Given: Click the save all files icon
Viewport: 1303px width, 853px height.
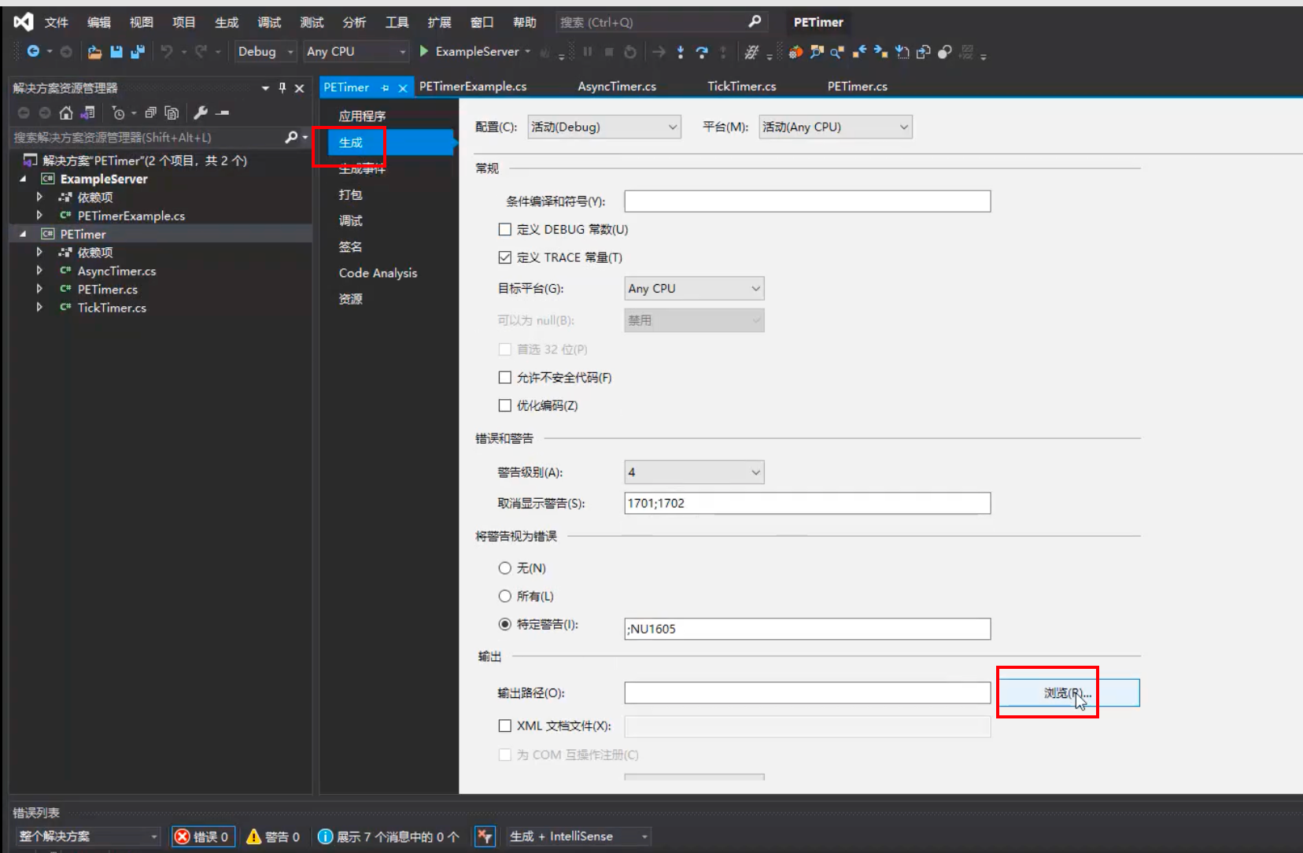Looking at the screenshot, I should (138, 52).
